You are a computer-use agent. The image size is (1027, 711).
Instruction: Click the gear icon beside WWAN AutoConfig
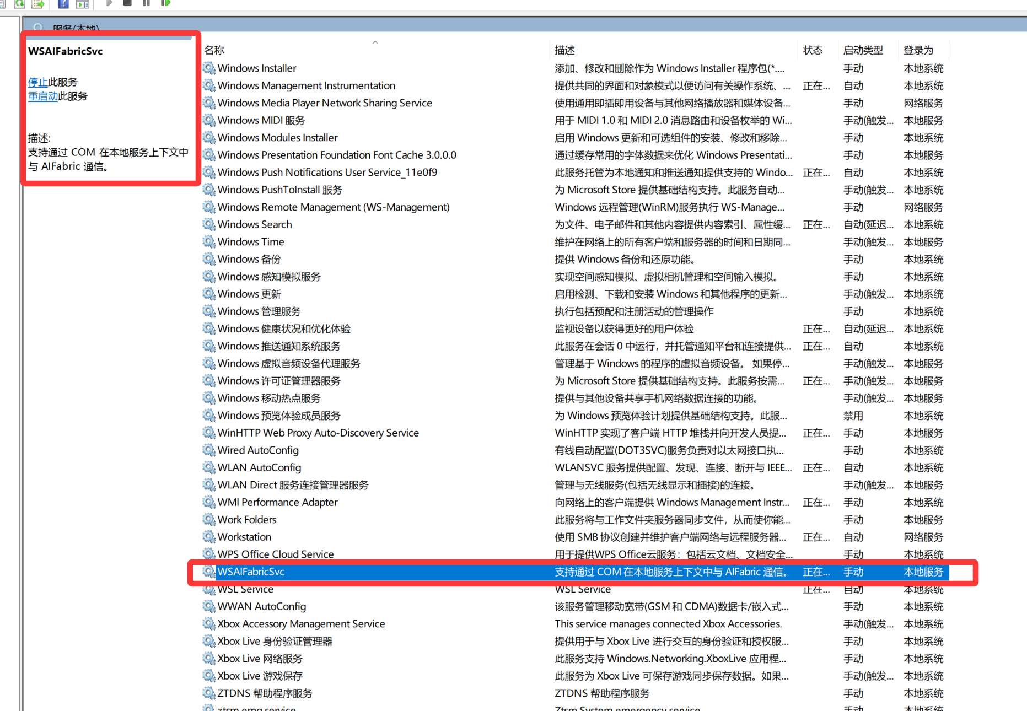click(208, 606)
